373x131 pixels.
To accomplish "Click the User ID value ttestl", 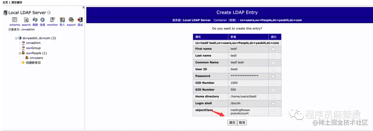I will (x=234, y=69).
